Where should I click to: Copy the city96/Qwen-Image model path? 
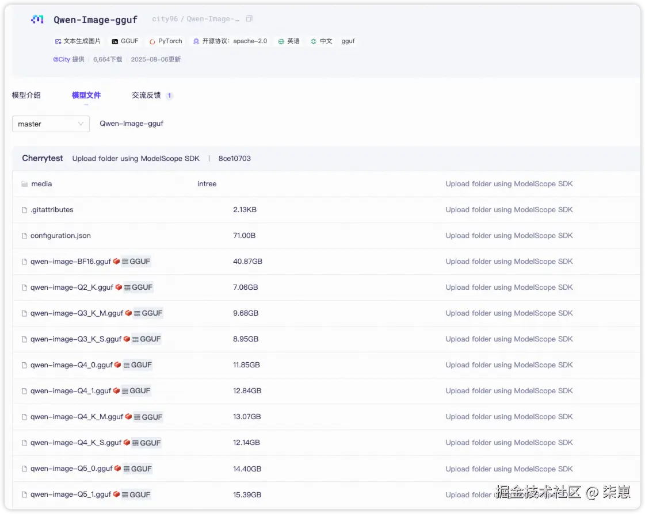click(x=249, y=19)
